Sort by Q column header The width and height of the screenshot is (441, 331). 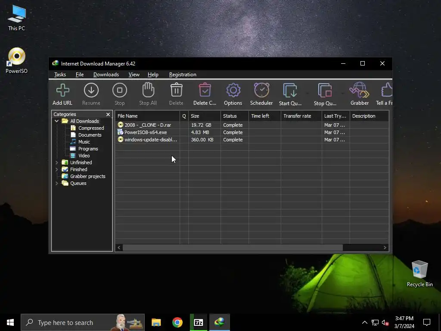184,116
